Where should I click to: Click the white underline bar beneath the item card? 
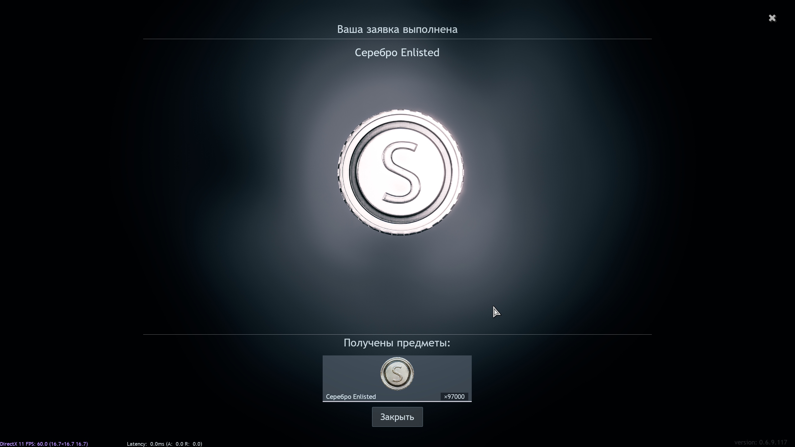(x=397, y=401)
